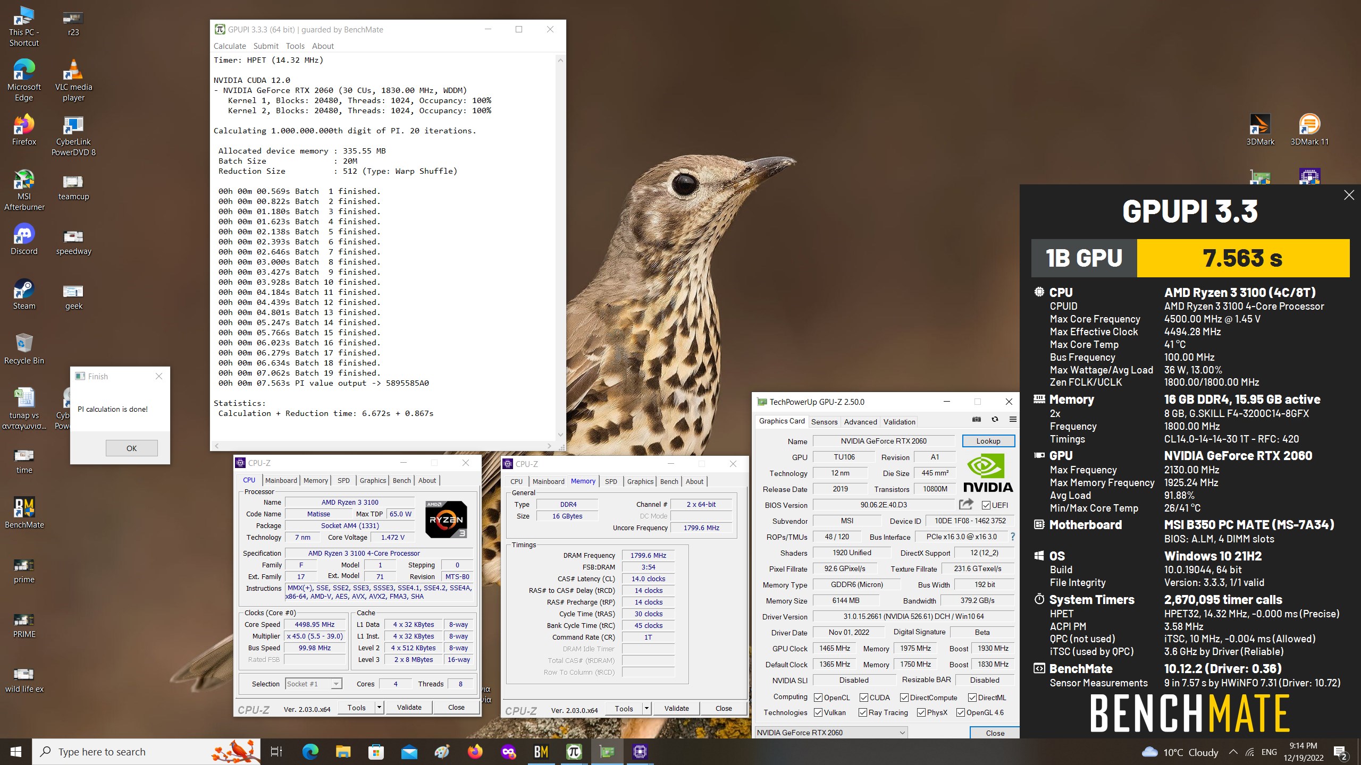Open the 3DMark desktop shortcut
The image size is (1361, 765).
(x=1260, y=130)
